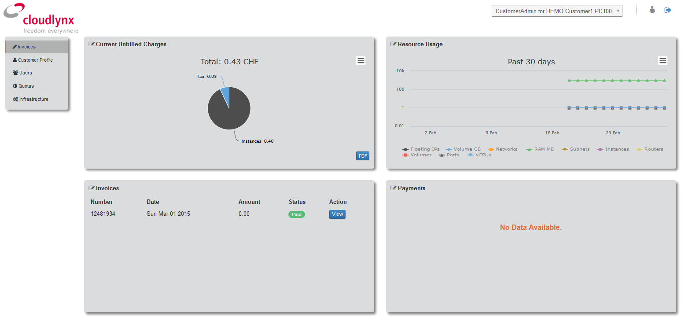
Task: Click the user profile person icon
Action: pos(652,10)
